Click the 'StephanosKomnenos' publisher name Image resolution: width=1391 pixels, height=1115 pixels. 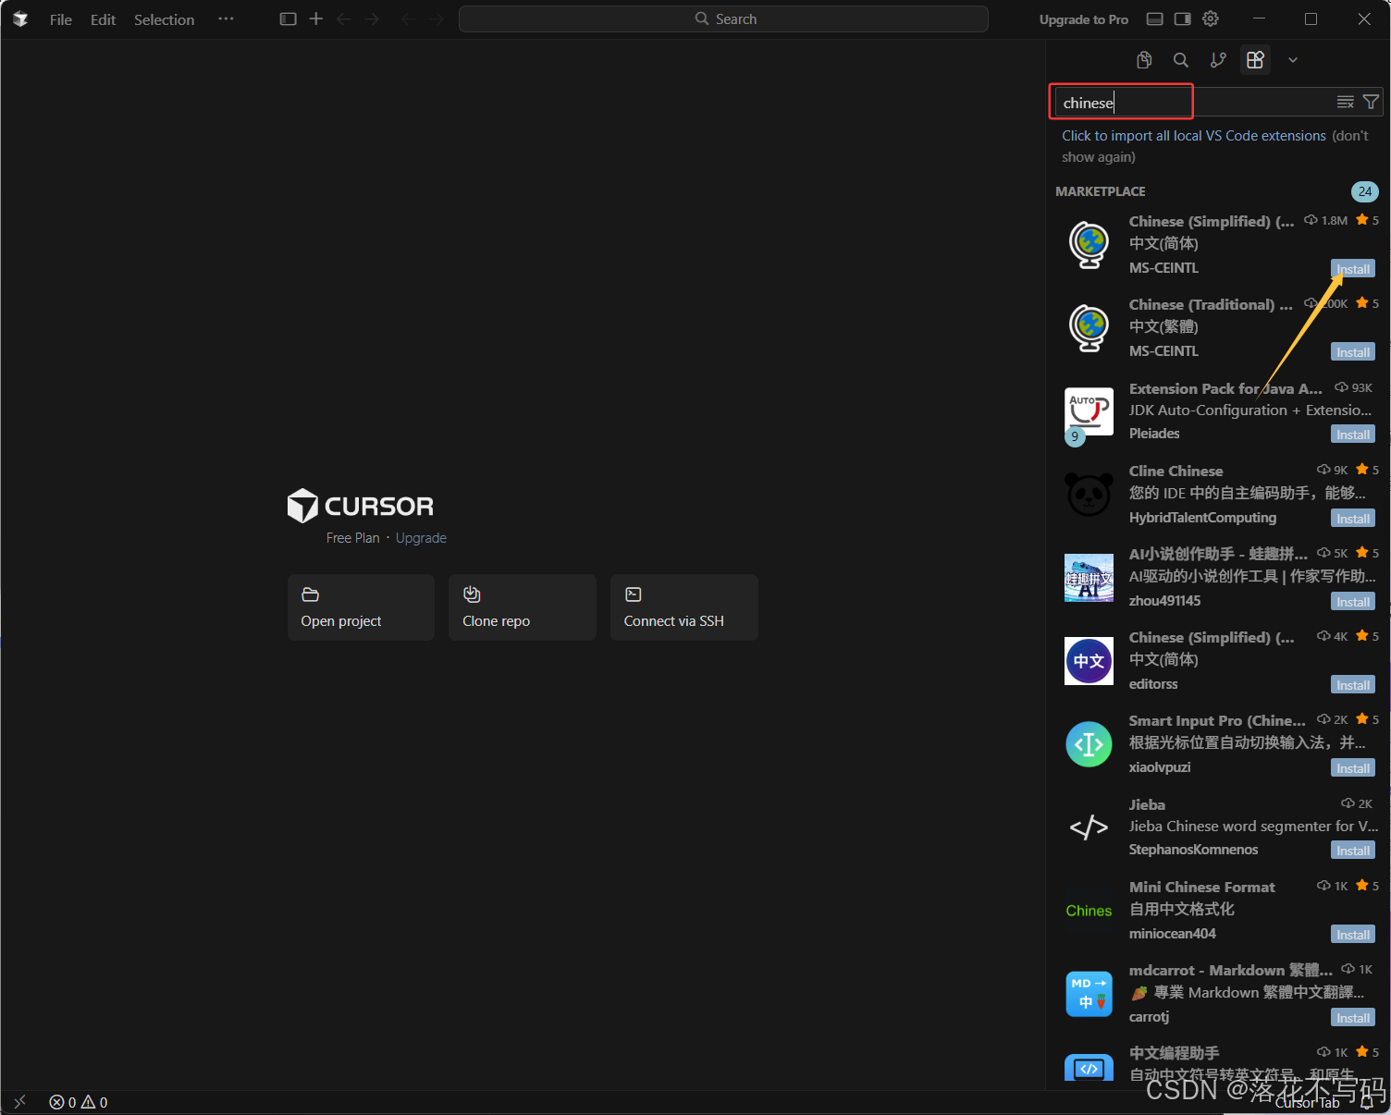pyautogui.click(x=1193, y=850)
